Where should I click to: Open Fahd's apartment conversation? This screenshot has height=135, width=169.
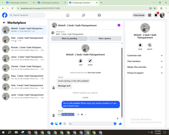click(x=24, y=87)
